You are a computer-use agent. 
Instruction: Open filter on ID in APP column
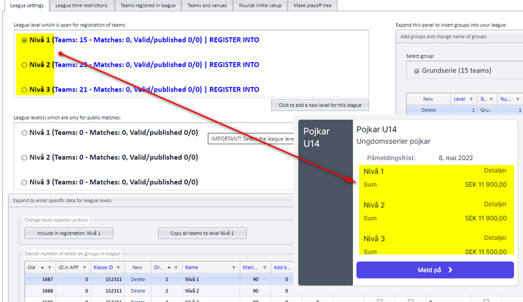[84, 267]
